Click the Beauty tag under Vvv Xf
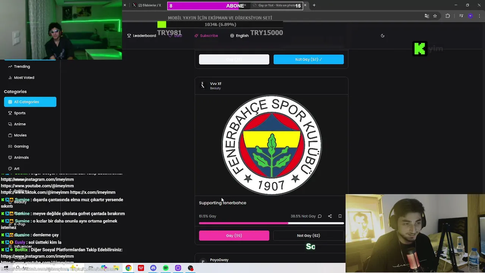The width and height of the screenshot is (485, 273). click(x=215, y=88)
